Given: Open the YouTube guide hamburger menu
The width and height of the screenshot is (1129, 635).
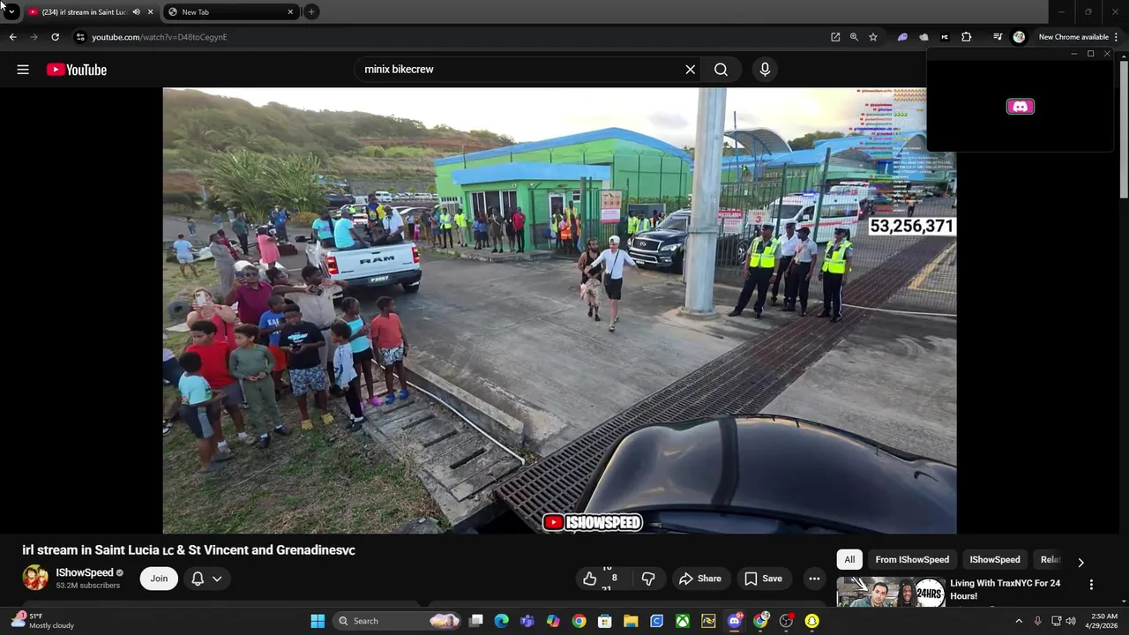Looking at the screenshot, I should [x=23, y=70].
